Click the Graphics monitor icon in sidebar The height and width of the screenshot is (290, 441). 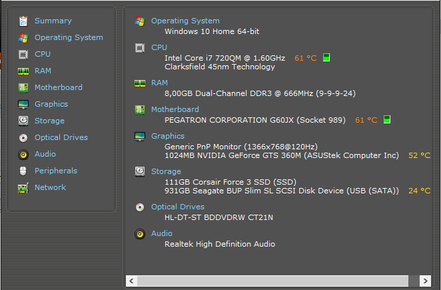[23, 105]
